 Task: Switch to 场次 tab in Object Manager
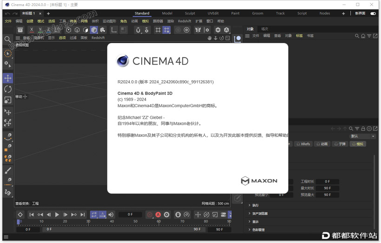click(x=265, y=29)
